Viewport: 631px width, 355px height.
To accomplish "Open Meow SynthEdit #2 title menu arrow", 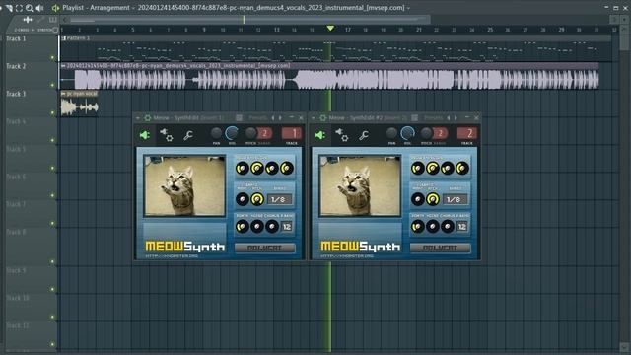I will pos(314,118).
